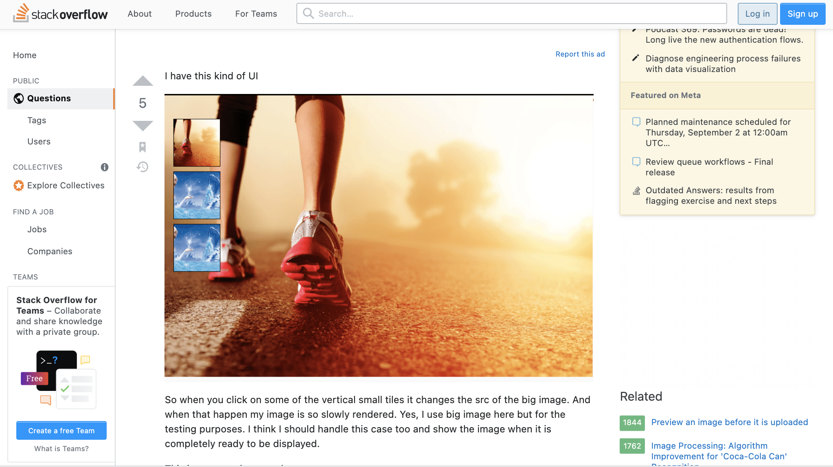Click the downvote arrow icon
The height and width of the screenshot is (467, 833).
pyautogui.click(x=142, y=126)
